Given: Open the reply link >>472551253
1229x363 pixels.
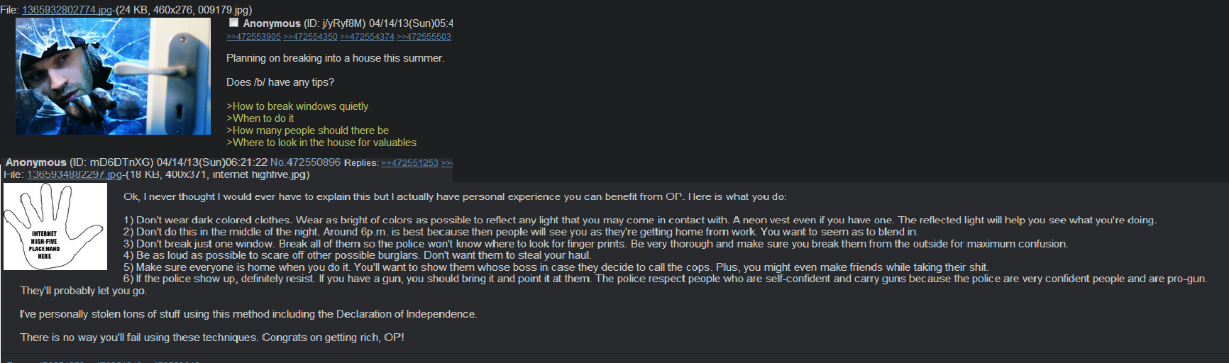Looking at the screenshot, I should tap(409, 163).
